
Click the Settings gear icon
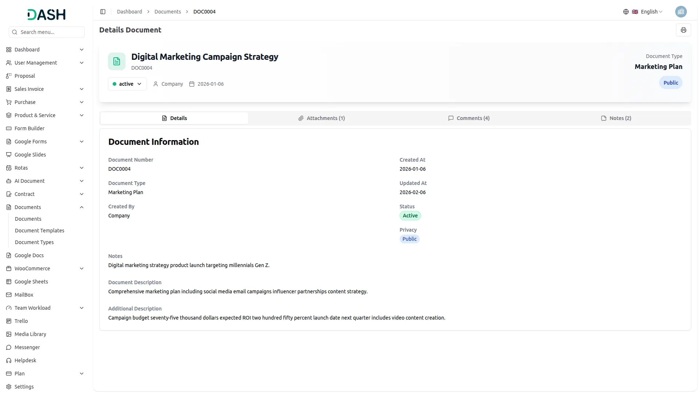[x=9, y=387]
